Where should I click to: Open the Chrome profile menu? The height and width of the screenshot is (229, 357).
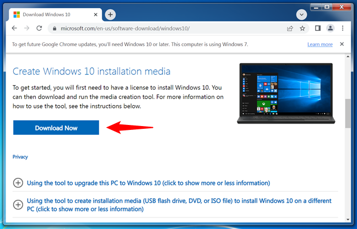click(331, 28)
